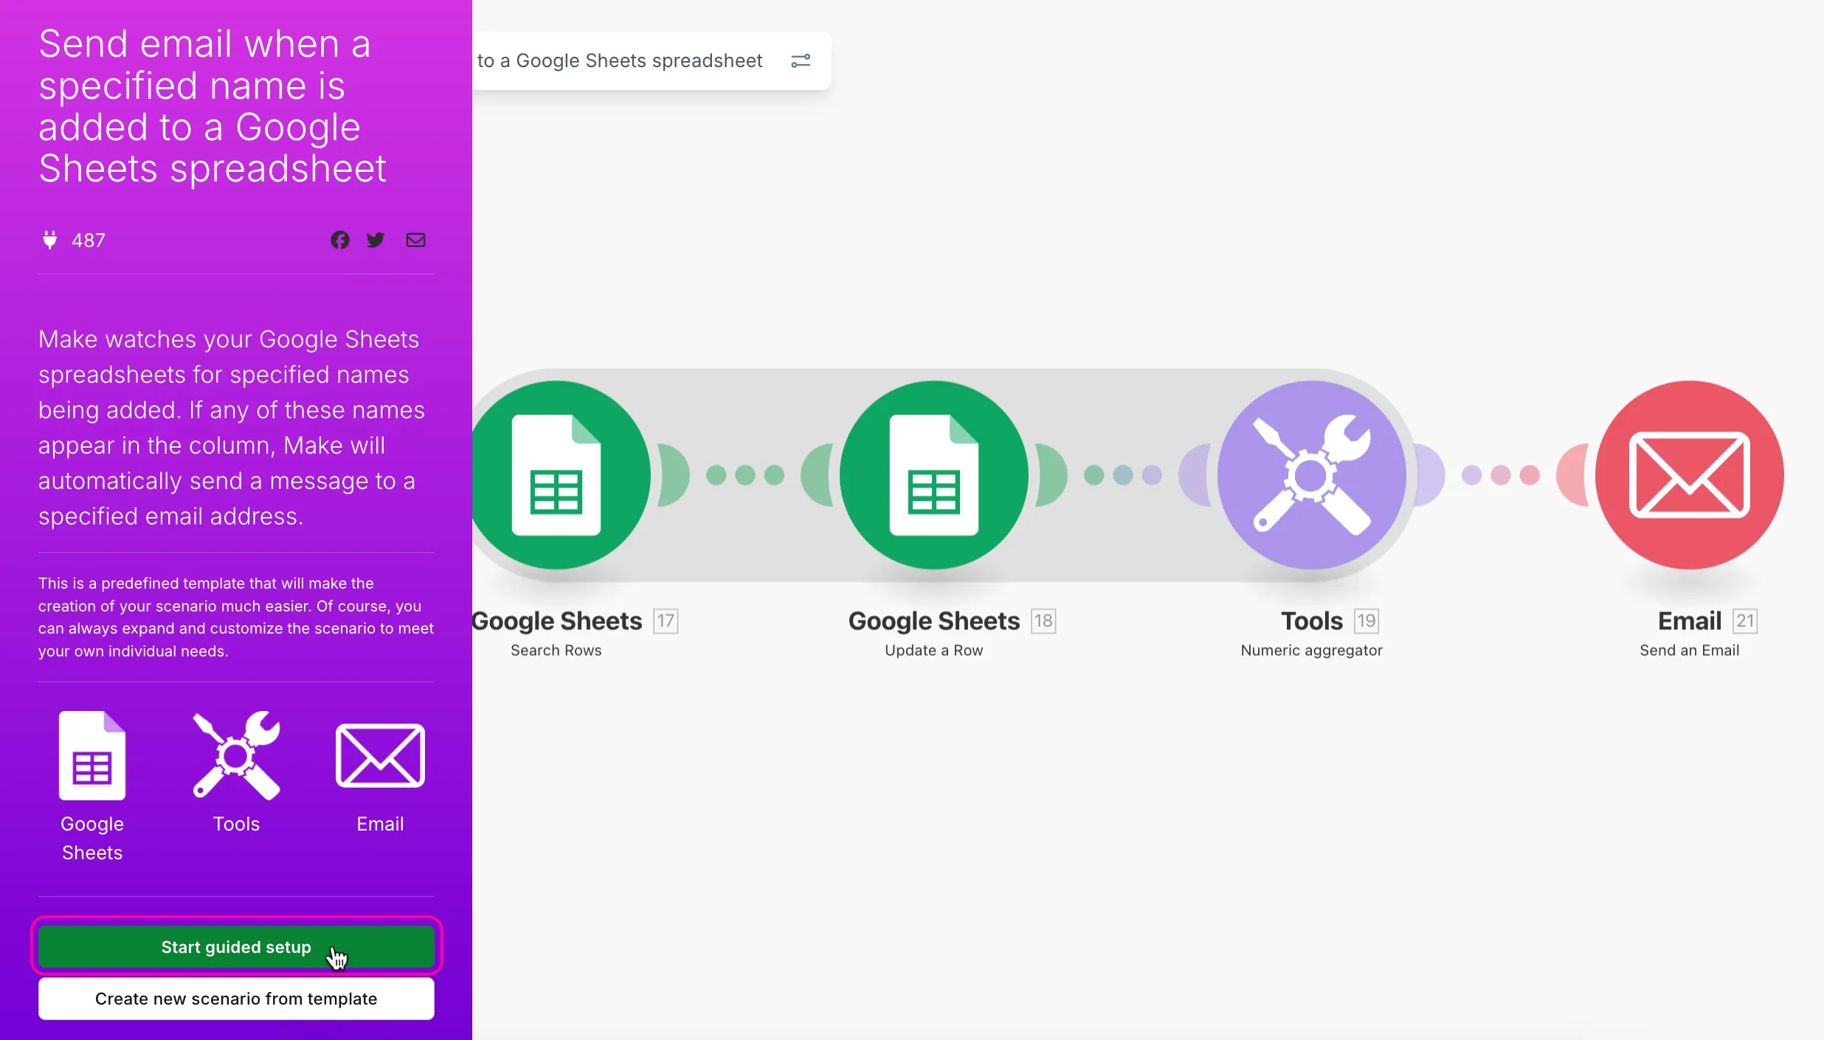Click module number badge 17
Image resolution: width=1824 pixels, height=1040 pixels.
666,621
